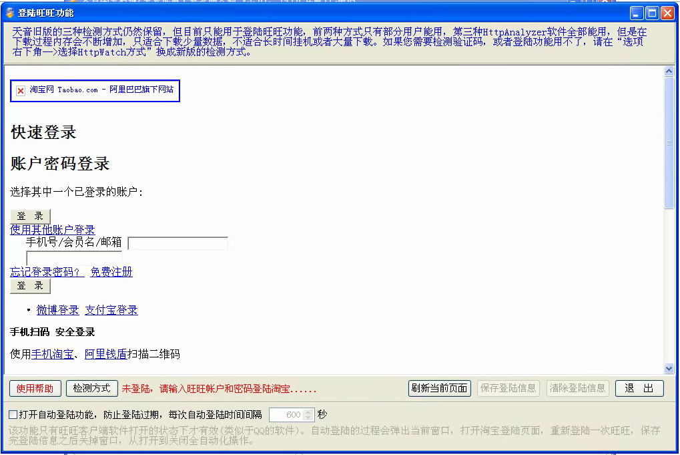The width and height of the screenshot is (680, 455).
Task: Click the interval seconds spinner arrows
Action: (308, 415)
